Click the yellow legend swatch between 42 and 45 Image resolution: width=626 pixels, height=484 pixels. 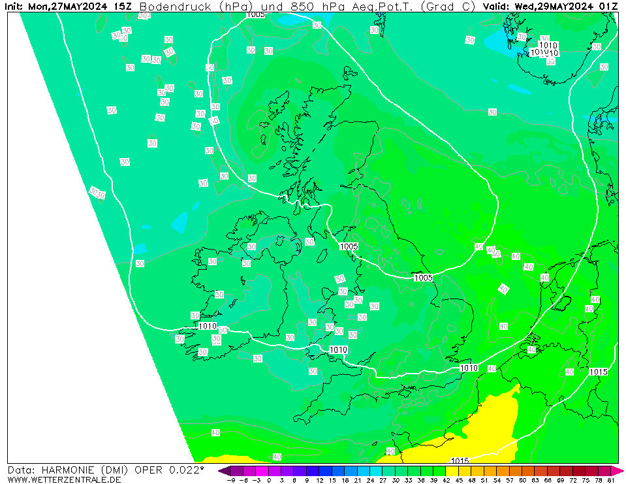tap(452, 470)
